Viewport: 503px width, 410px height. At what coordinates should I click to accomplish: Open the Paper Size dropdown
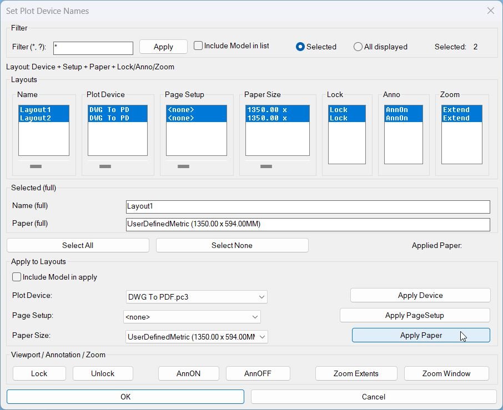tap(262, 337)
